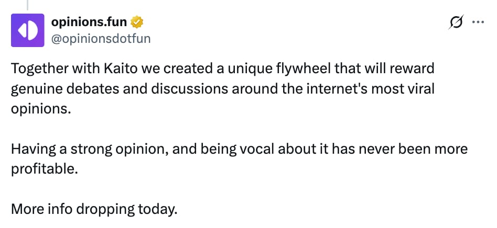Screen dimensions: 497x228
Task: Click the word 'profitable.' in the post
Action: click(45, 170)
